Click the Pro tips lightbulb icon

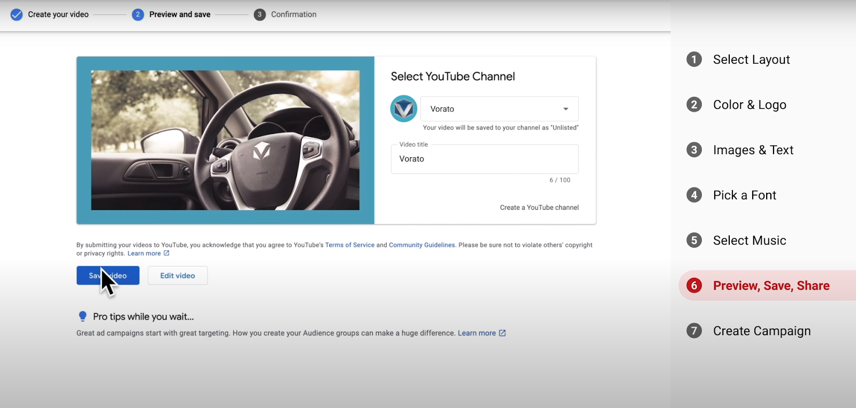[82, 316]
